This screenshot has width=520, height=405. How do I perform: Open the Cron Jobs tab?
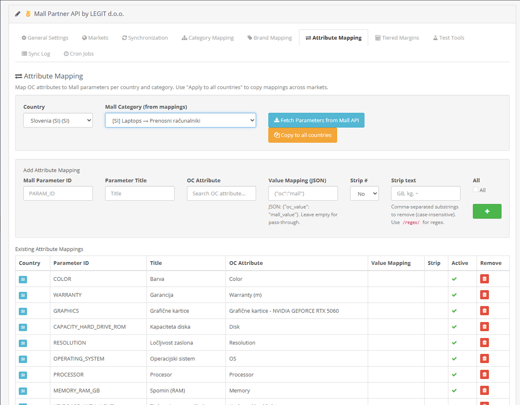pyautogui.click(x=79, y=54)
